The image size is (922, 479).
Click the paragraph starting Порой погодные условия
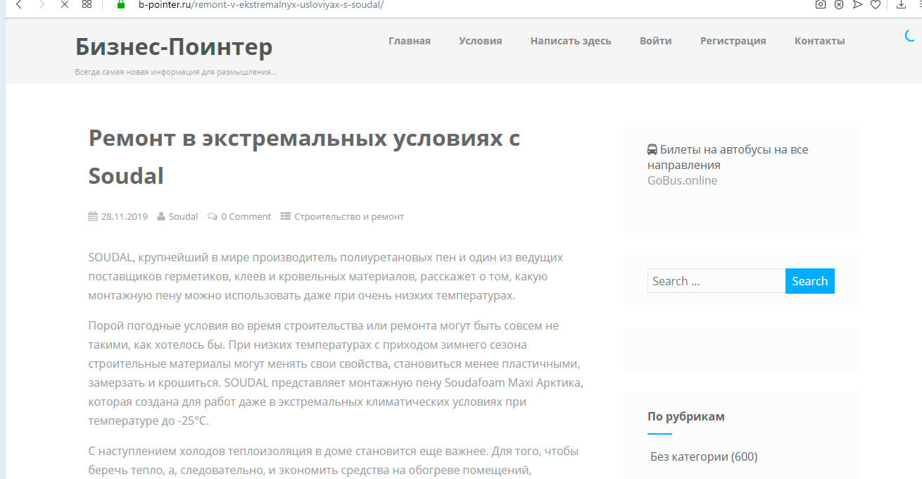[x=336, y=373]
